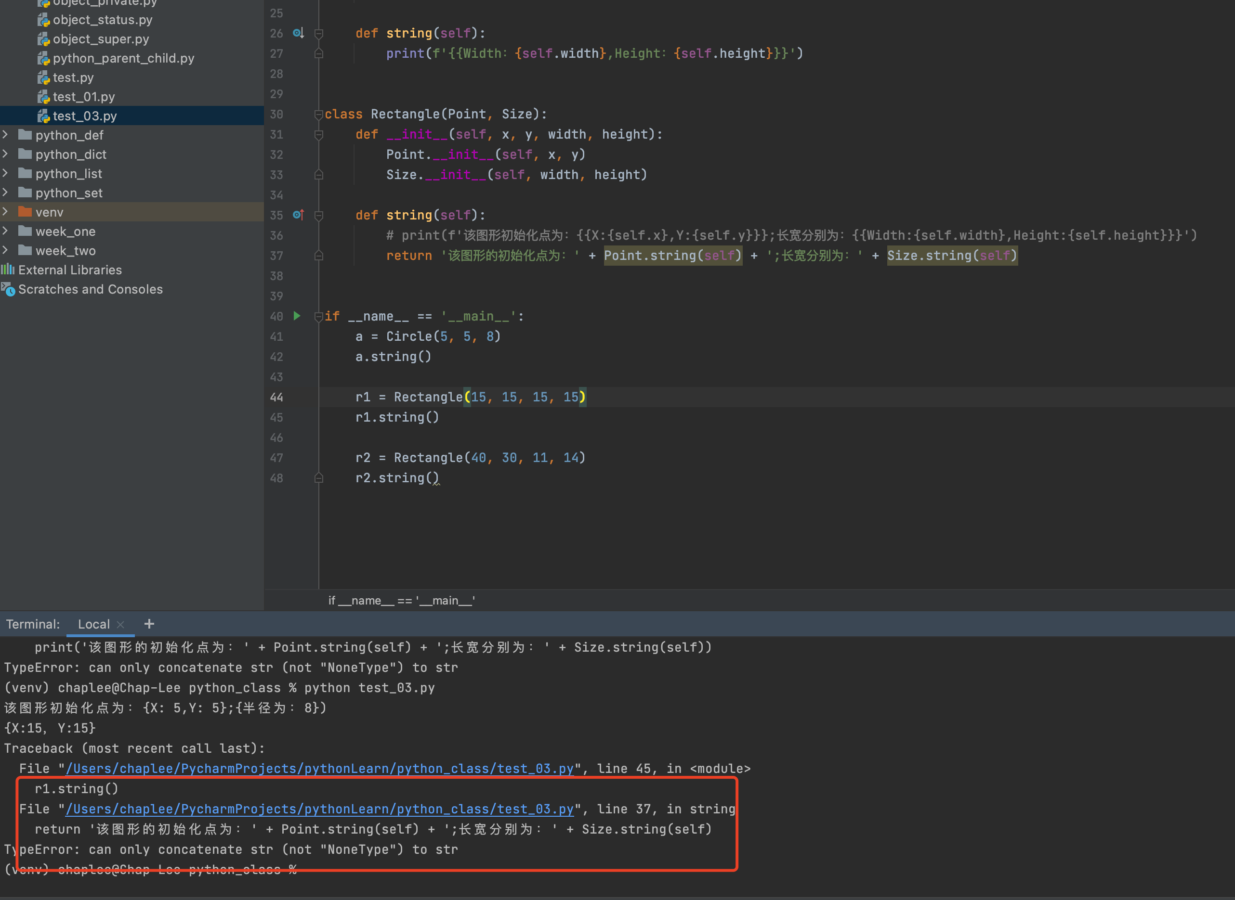Click the Python file icon of test.py
The image size is (1235, 900).
tap(44, 77)
